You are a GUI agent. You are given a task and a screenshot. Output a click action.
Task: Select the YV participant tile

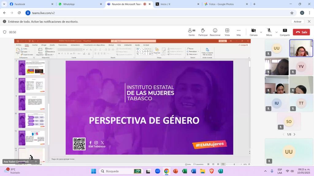301,67
